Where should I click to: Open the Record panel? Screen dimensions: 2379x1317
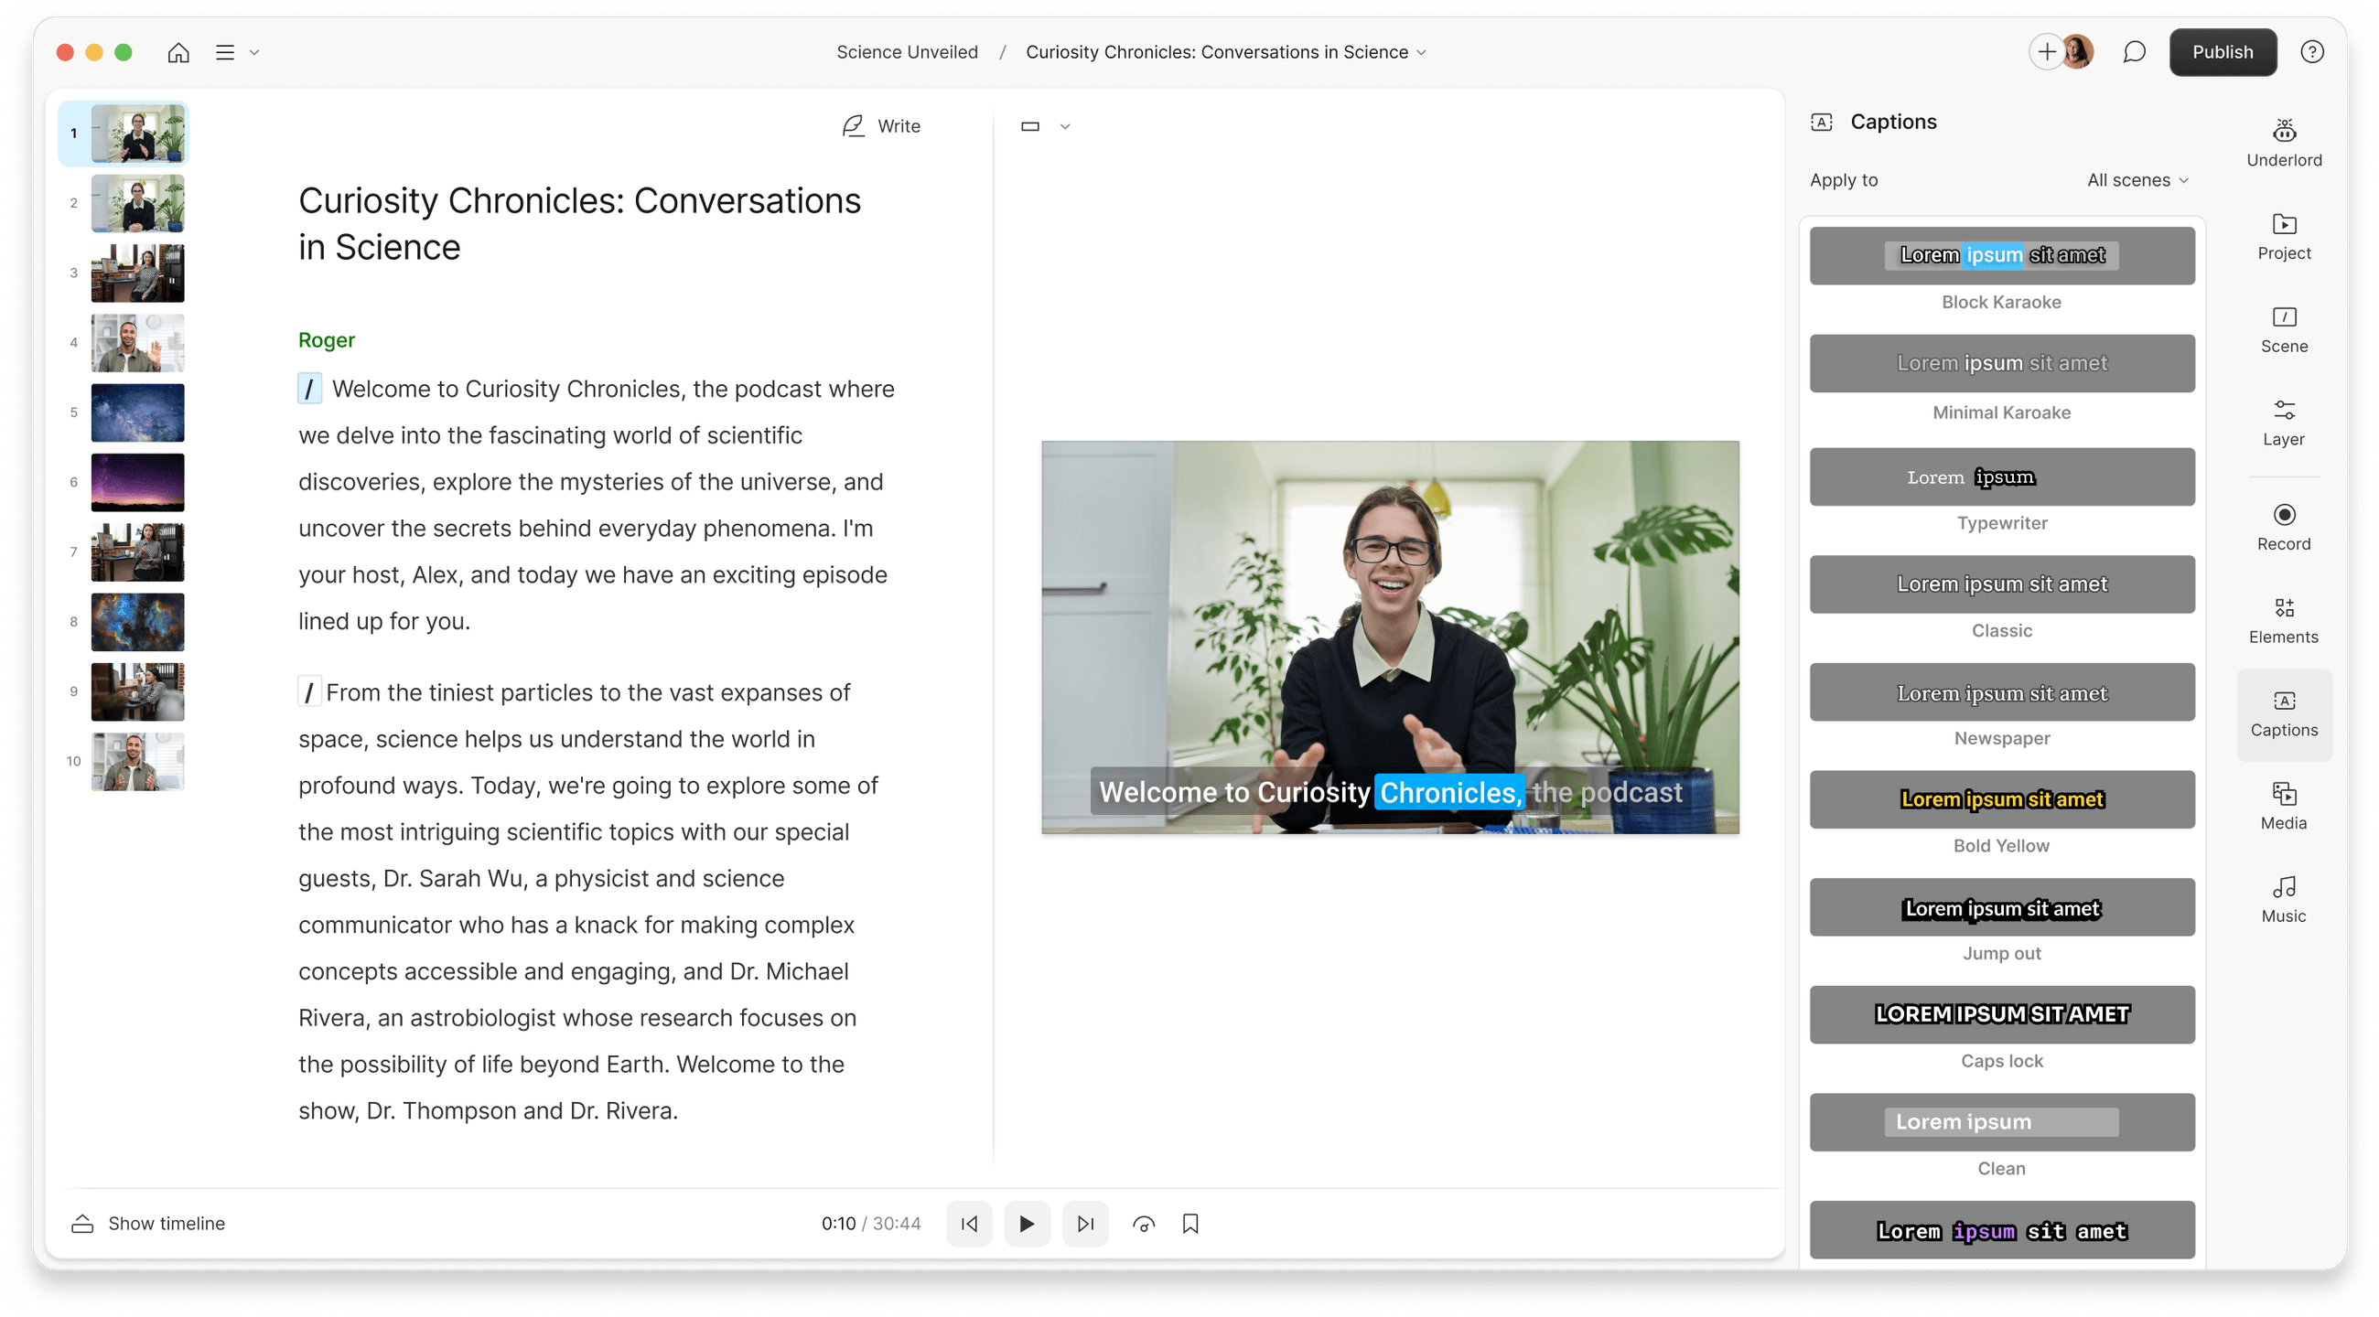pos(2283,528)
